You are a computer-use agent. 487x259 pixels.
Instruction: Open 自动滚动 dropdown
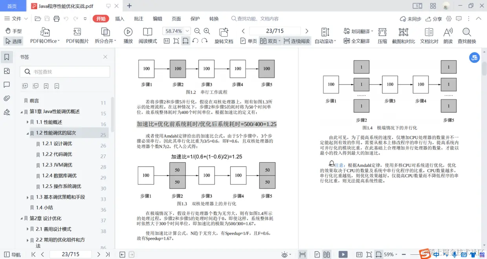pyautogui.click(x=325, y=36)
